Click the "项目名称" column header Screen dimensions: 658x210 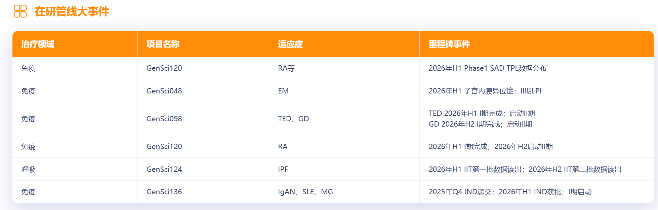163,44
